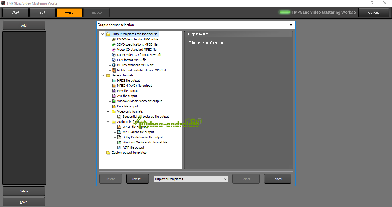This screenshot has height=207, width=392.
Task: Click the Sequential still pictures file icon
Action: pyautogui.click(x=119, y=117)
